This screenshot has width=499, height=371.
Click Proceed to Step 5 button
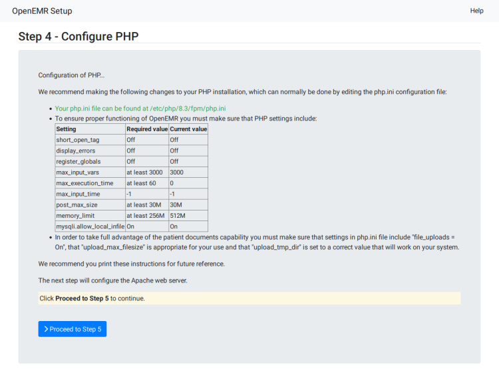point(73,329)
